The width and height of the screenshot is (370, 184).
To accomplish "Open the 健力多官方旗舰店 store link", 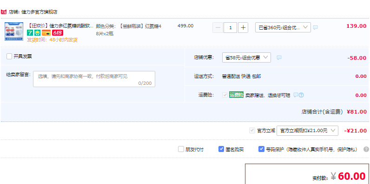I will click(39, 12).
